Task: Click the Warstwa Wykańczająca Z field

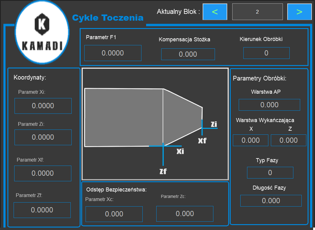Action: 288,140
